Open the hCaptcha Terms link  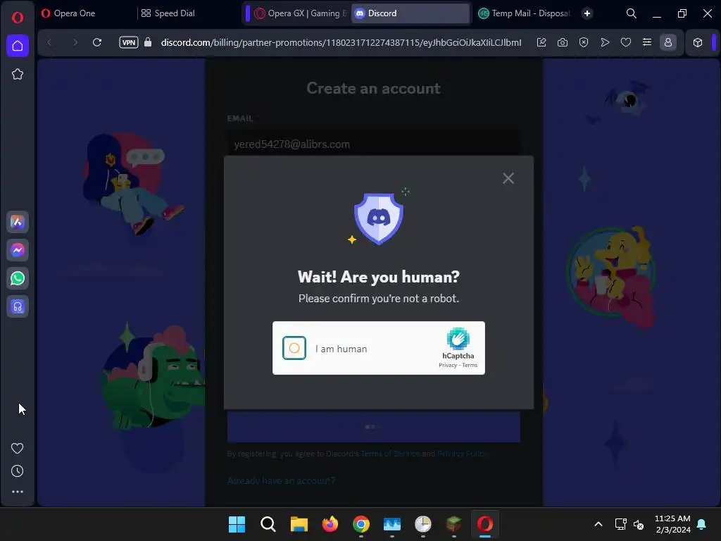(470, 366)
